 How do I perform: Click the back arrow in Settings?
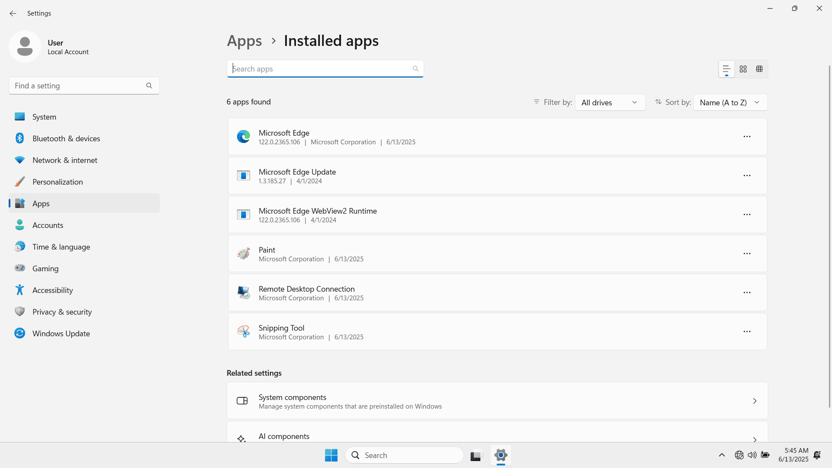(x=13, y=13)
